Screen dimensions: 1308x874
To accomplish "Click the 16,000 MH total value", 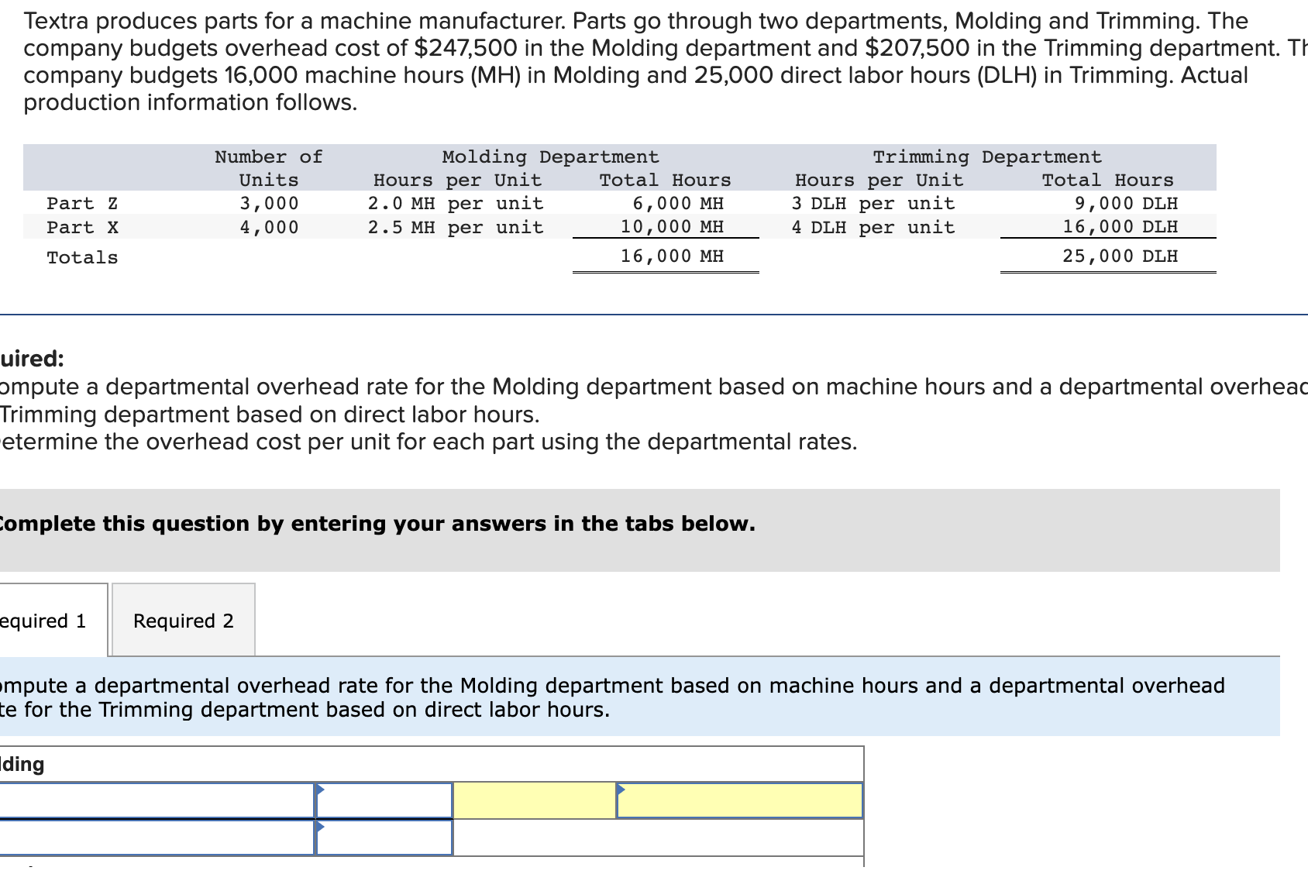I will pyautogui.click(x=672, y=256).
